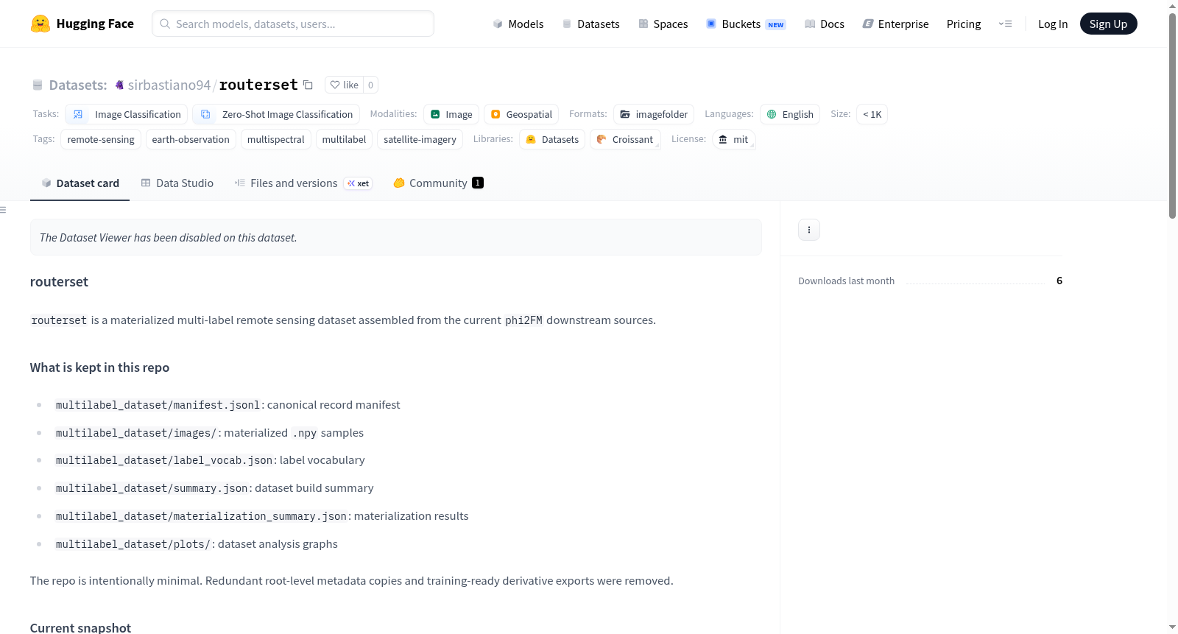This screenshot has width=1178, height=634.
Task: Click the Datasets breadcrumb stack icon
Action: (x=38, y=85)
